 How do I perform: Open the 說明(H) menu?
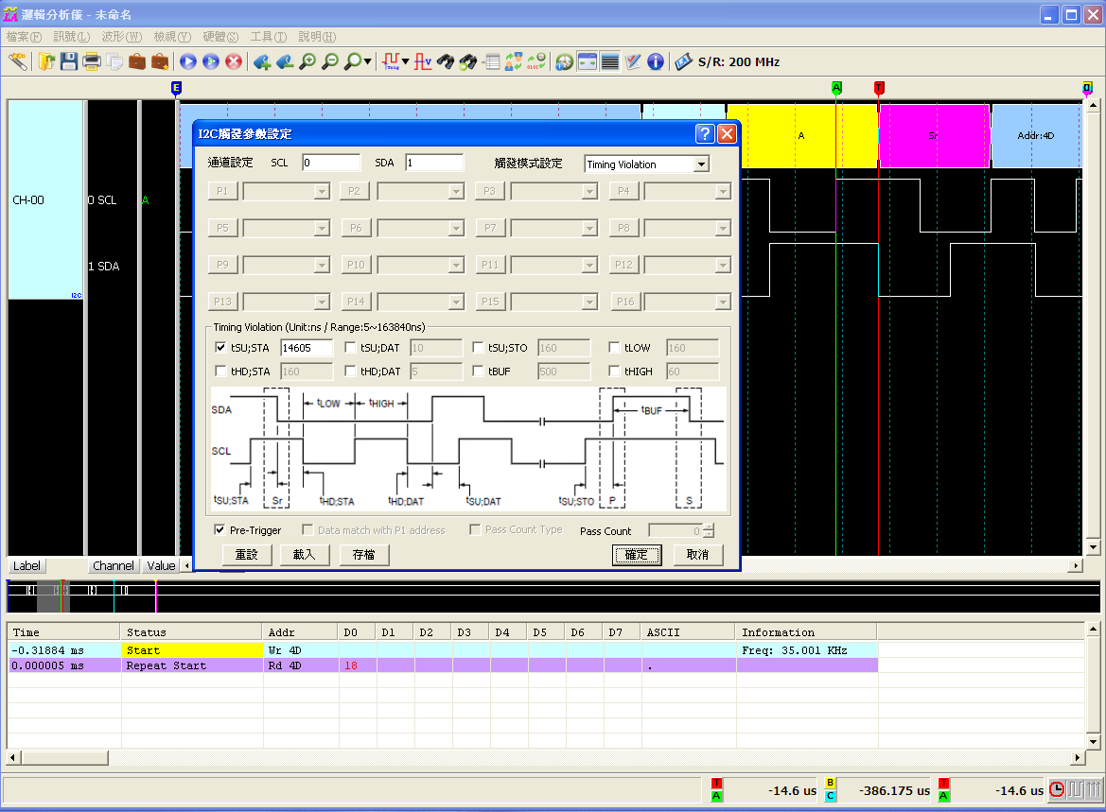317,37
